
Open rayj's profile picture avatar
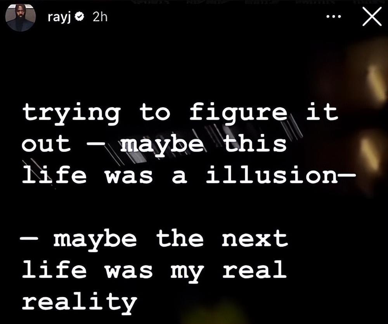(x=20, y=17)
